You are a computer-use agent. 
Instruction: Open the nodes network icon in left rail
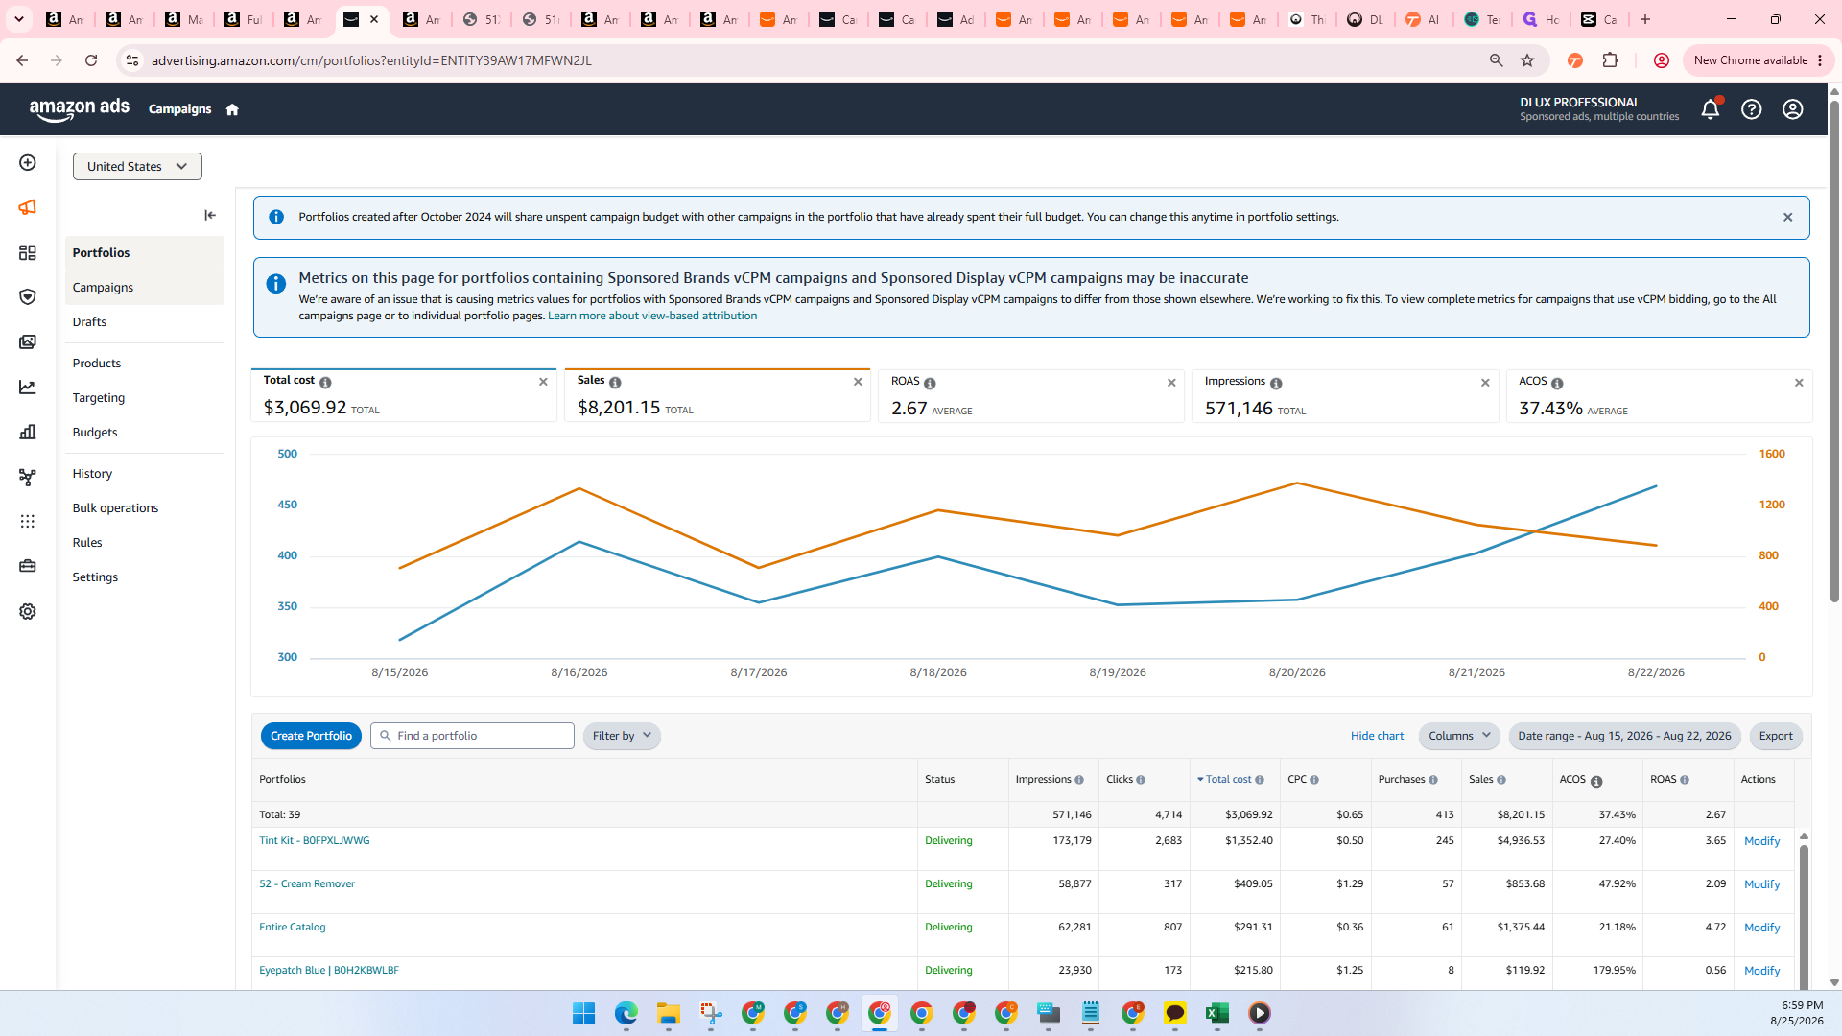(28, 477)
